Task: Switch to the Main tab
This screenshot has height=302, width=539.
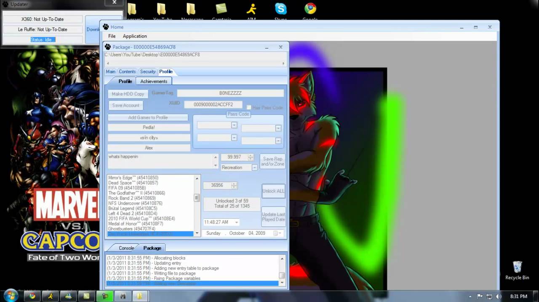Action: pyautogui.click(x=110, y=72)
